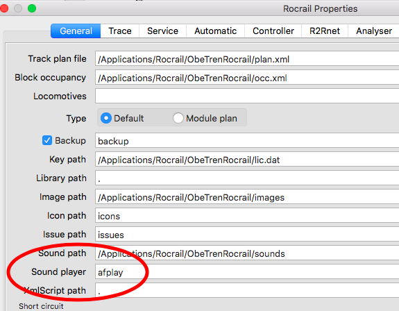This screenshot has width=399, height=311.
Task: Edit the Sound player field with afplay
Action: (247, 272)
